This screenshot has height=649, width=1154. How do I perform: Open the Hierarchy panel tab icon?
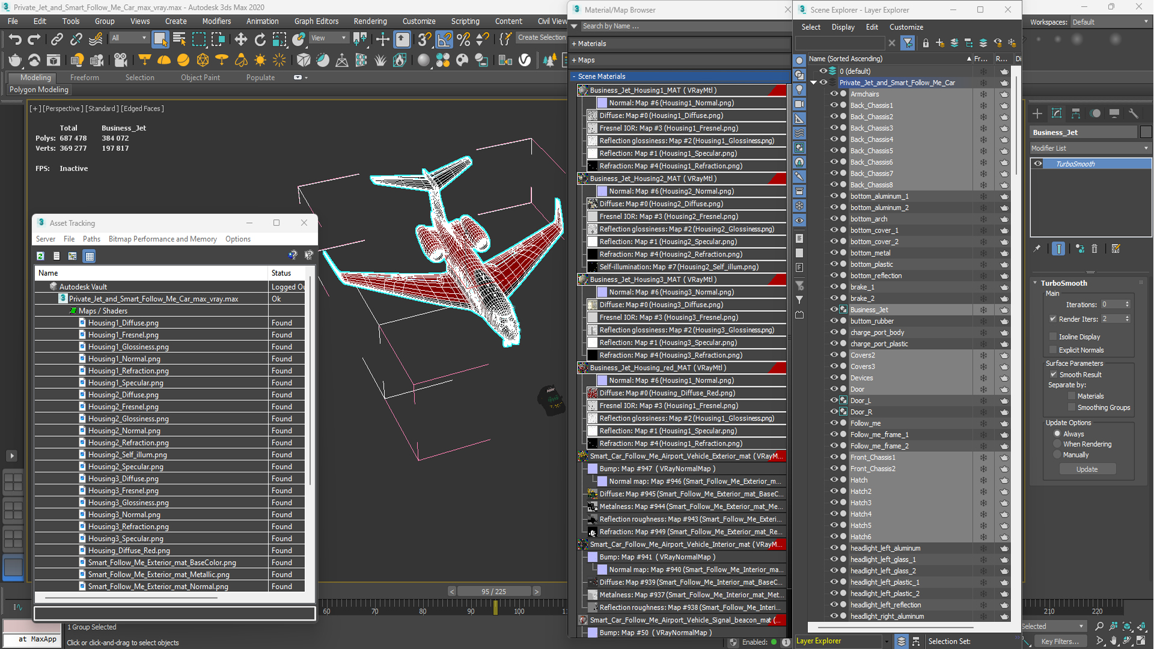[1076, 114]
